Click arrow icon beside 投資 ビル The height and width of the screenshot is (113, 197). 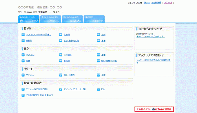tap(99, 89)
